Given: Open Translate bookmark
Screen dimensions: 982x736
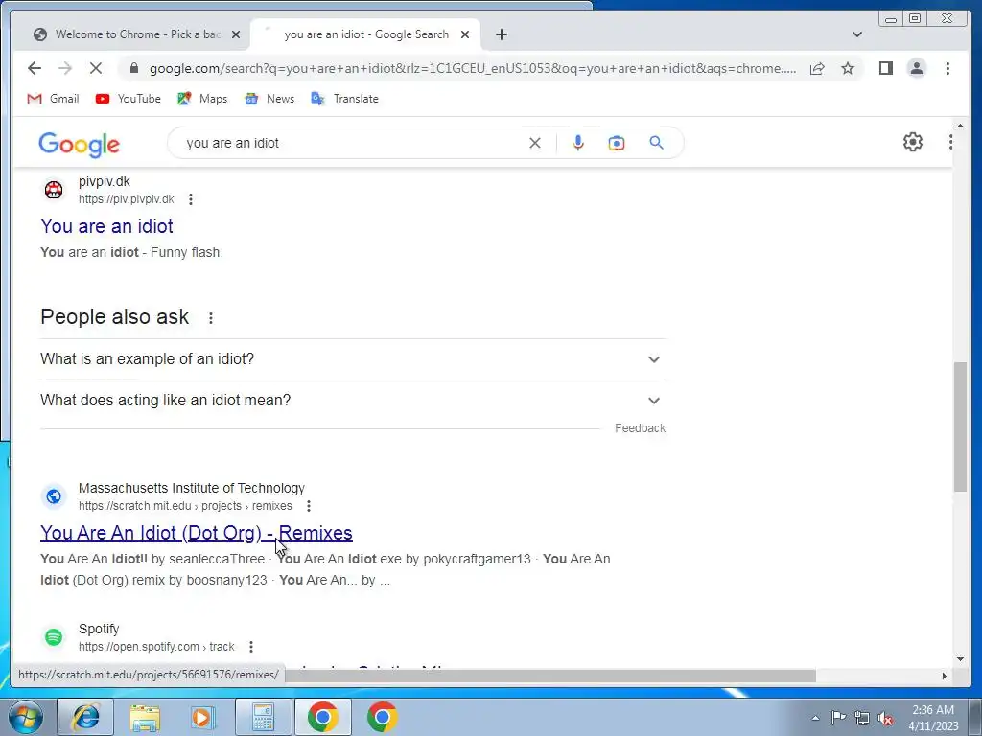Looking at the screenshot, I should [344, 99].
